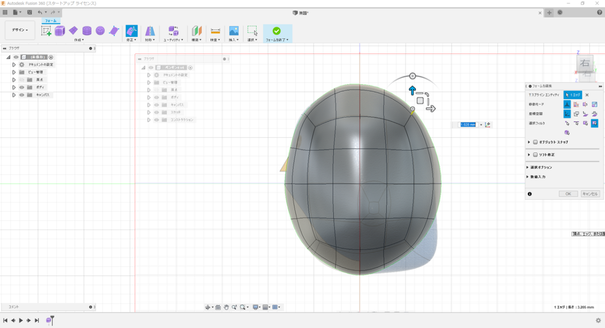Expand the ビュー管理 tree node
605x328 pixels.
click(14, 72)
